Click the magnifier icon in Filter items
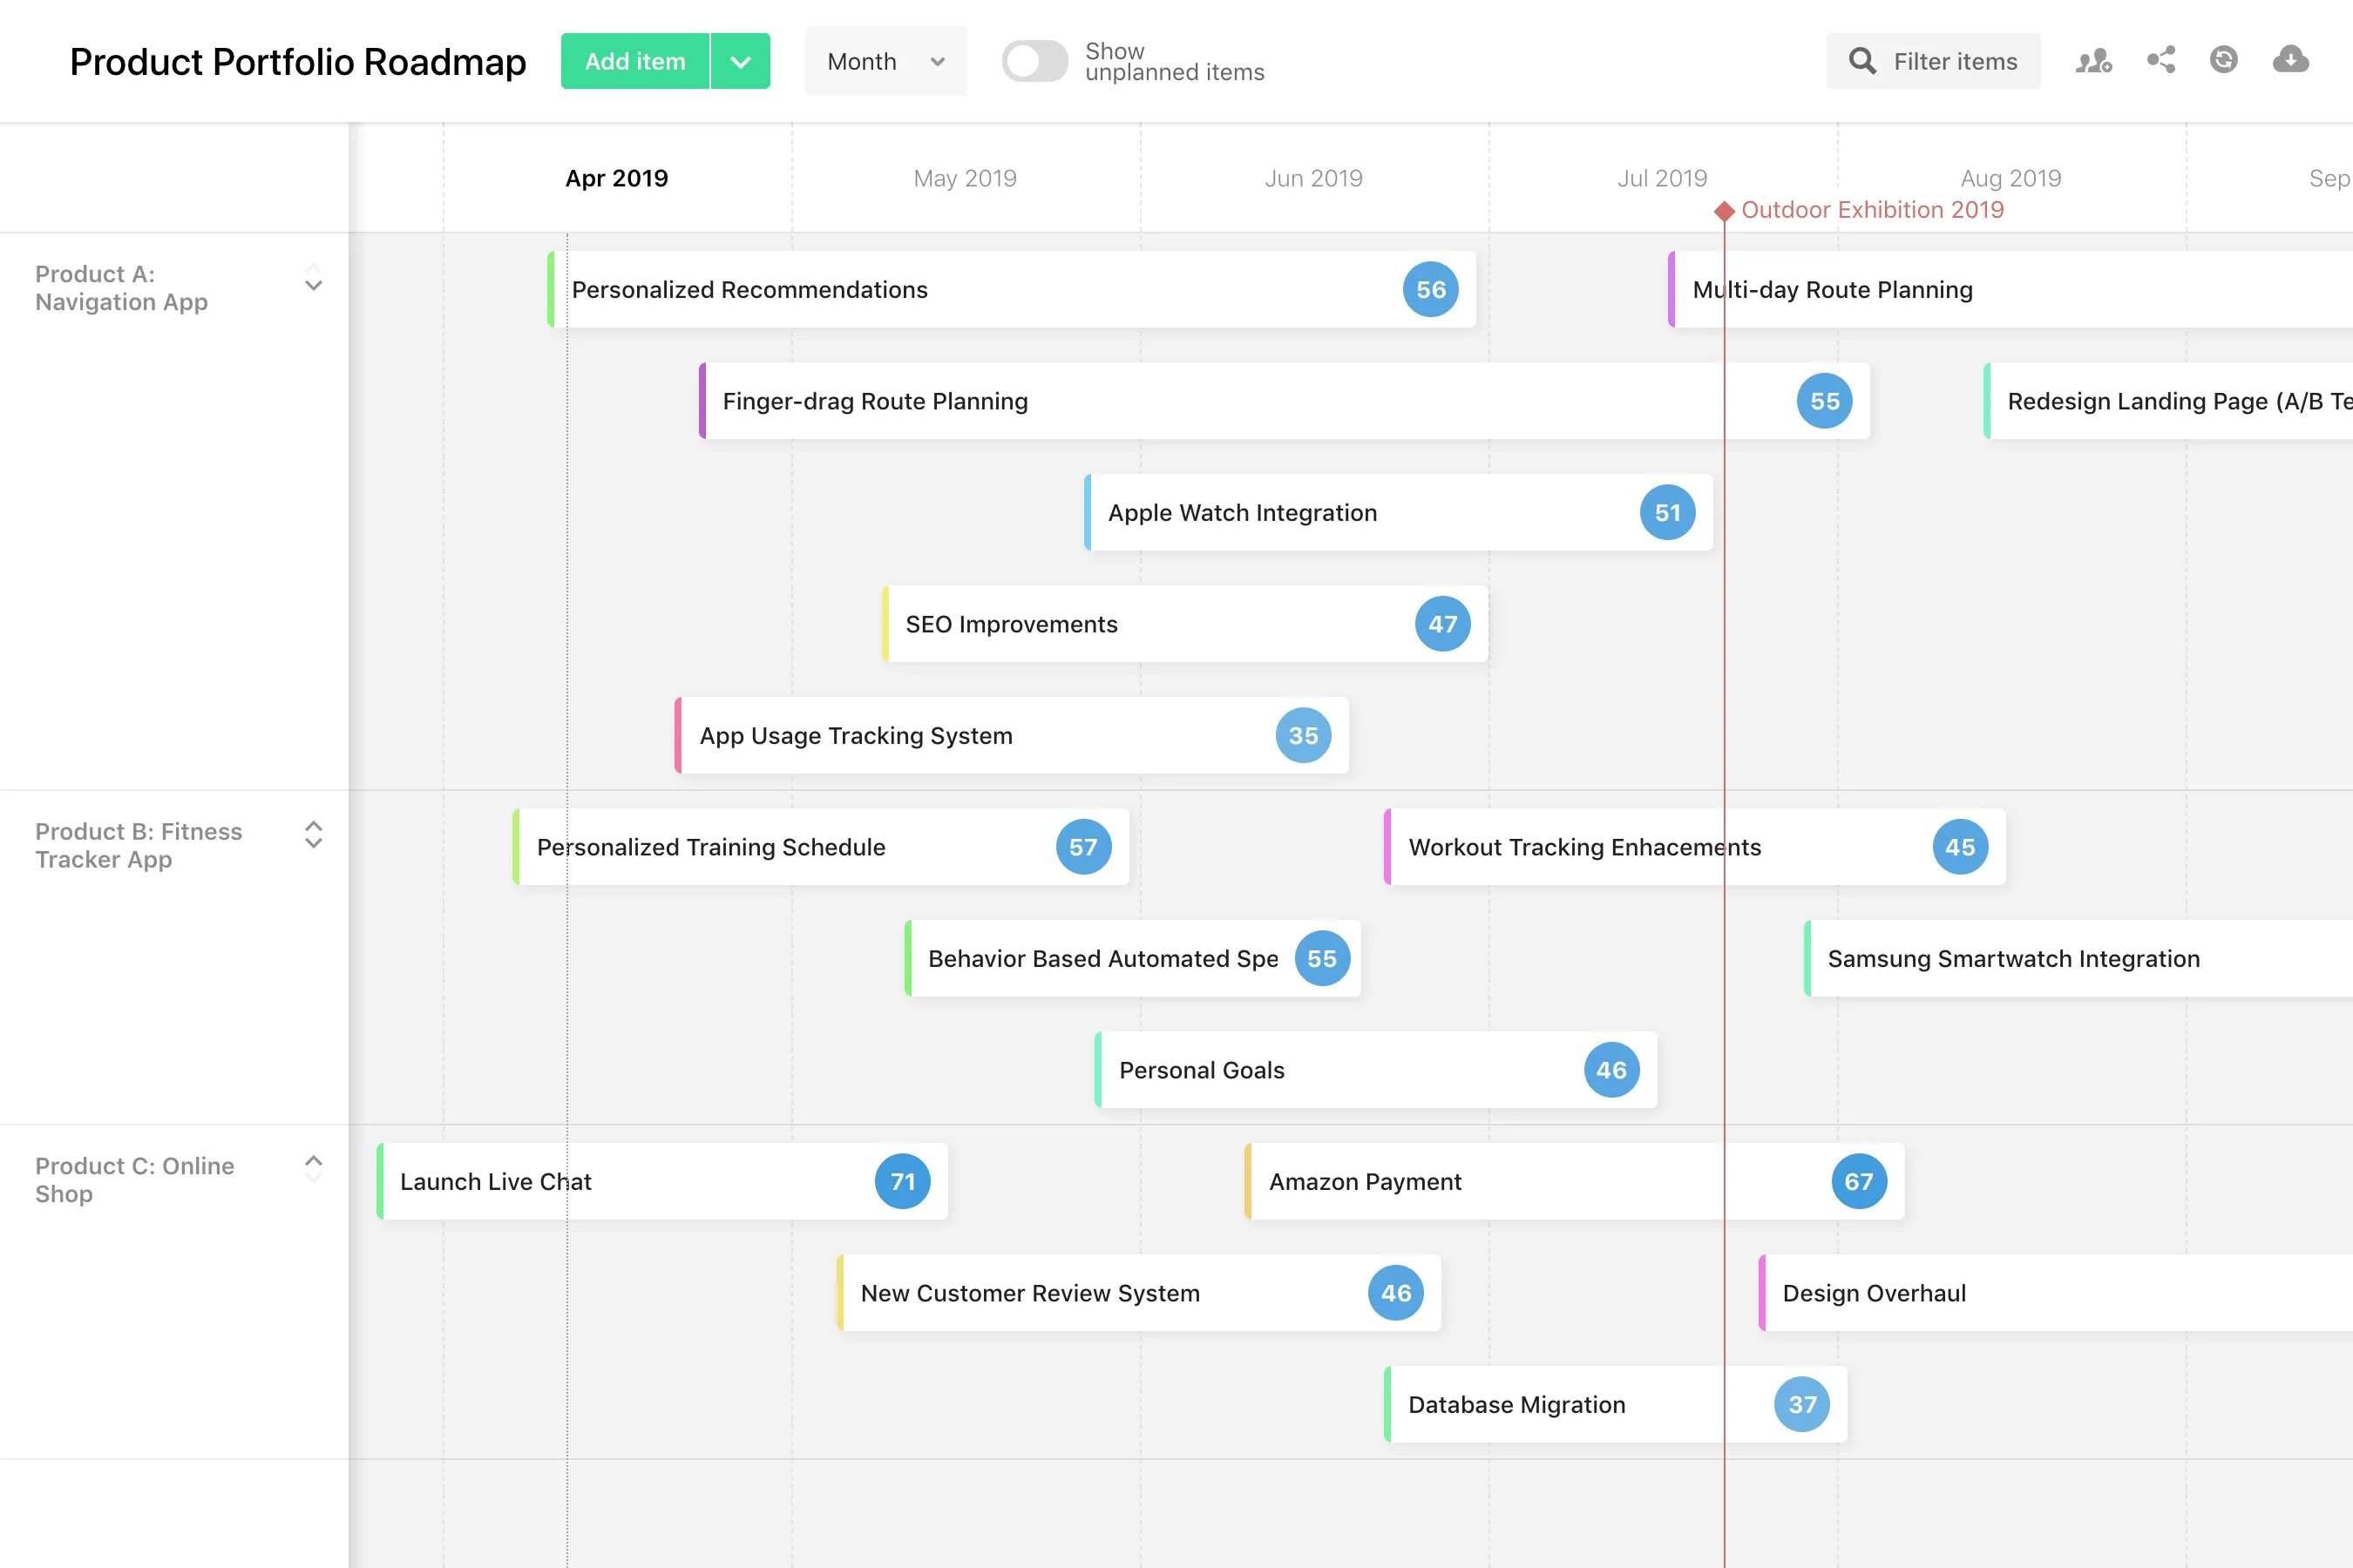 (x=1861, y=61)
